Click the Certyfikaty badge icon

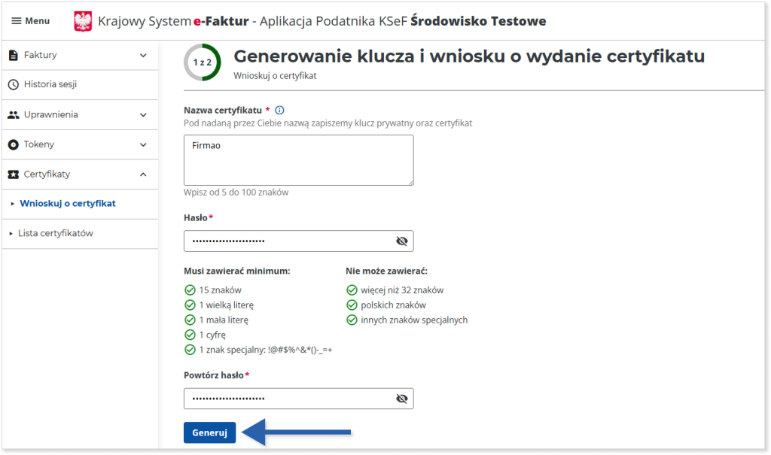point(13,174)
